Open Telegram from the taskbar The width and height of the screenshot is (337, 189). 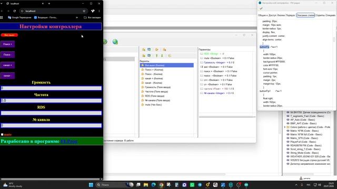pos(200,185)
